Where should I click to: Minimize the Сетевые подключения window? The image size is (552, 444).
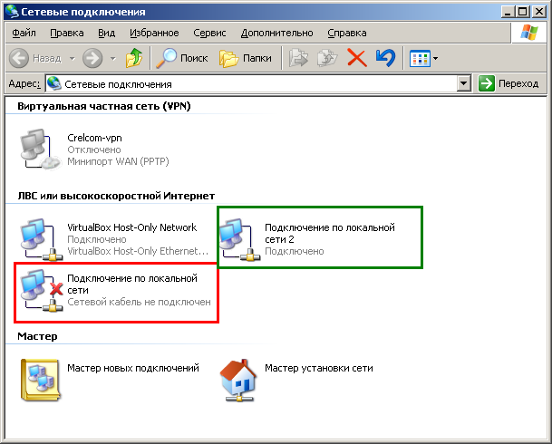coord(508,12)
